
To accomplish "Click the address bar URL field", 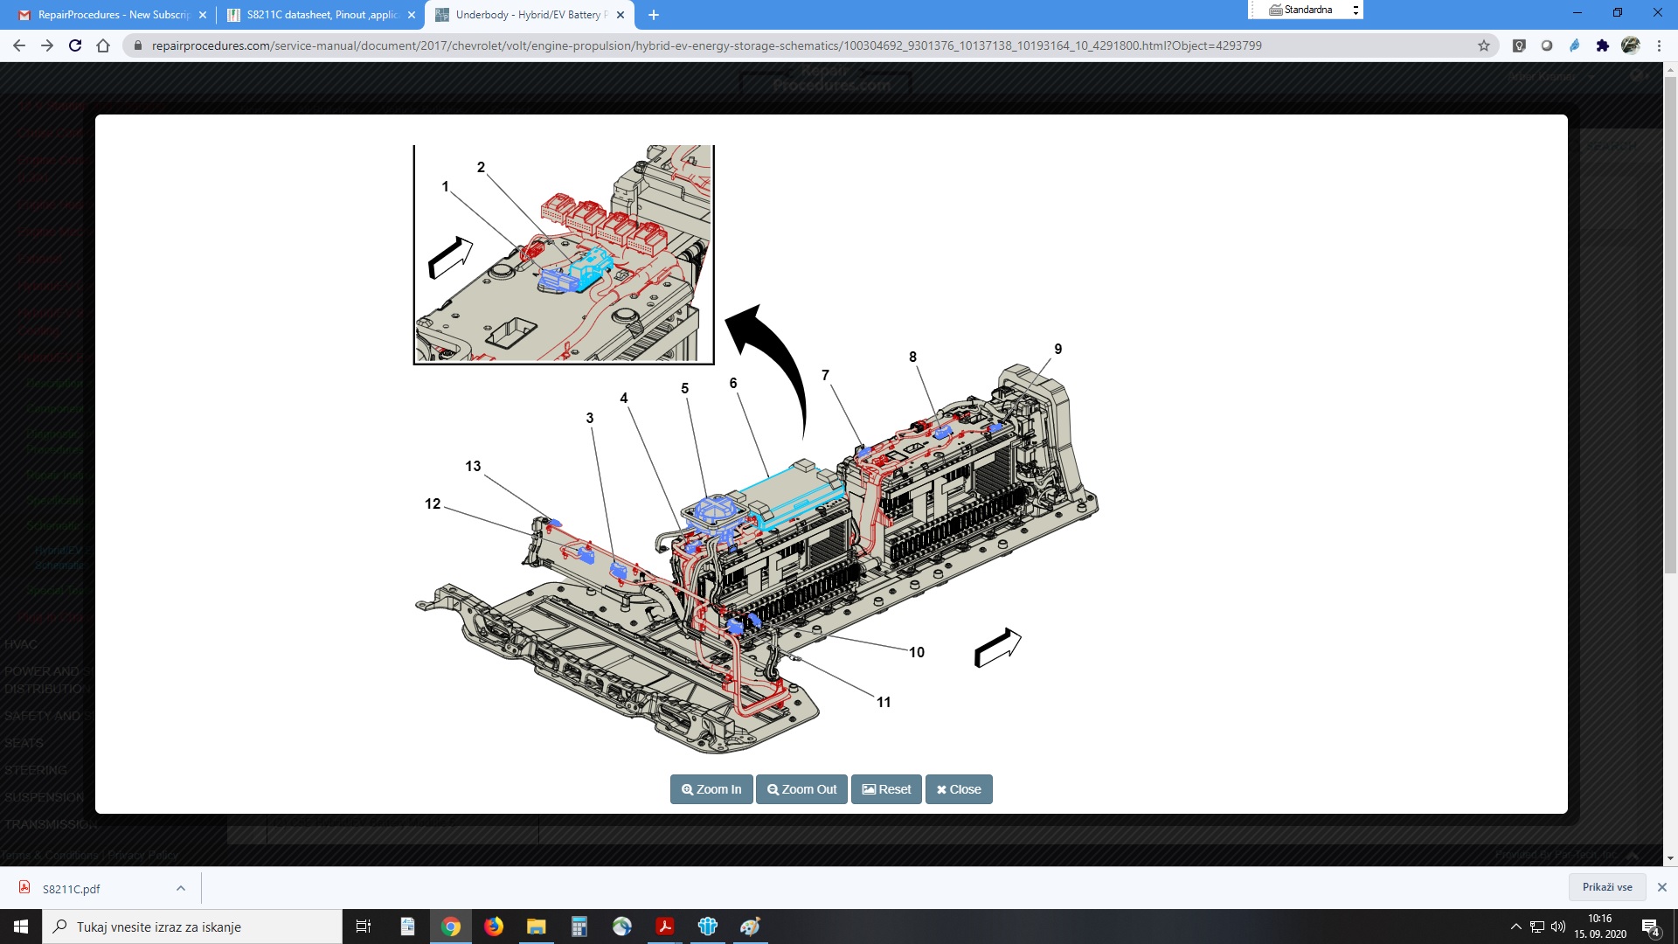I will pos(706,45).
